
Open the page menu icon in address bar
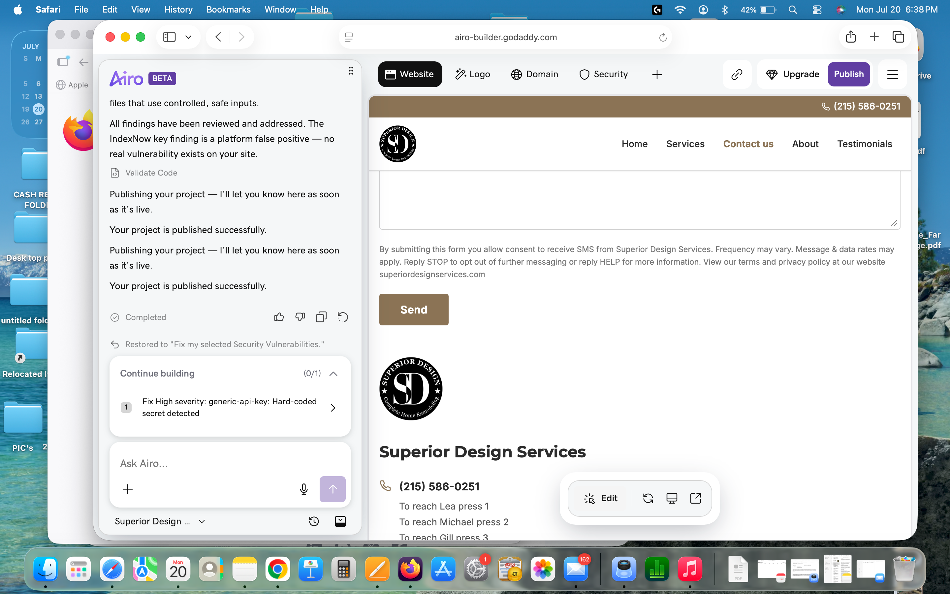point(349,37)
